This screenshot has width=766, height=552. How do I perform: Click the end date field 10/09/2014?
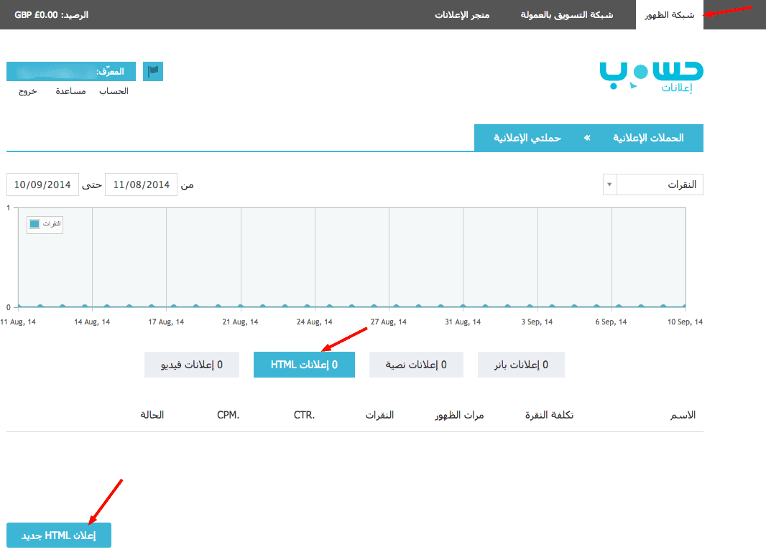click(x=42, y=184)
